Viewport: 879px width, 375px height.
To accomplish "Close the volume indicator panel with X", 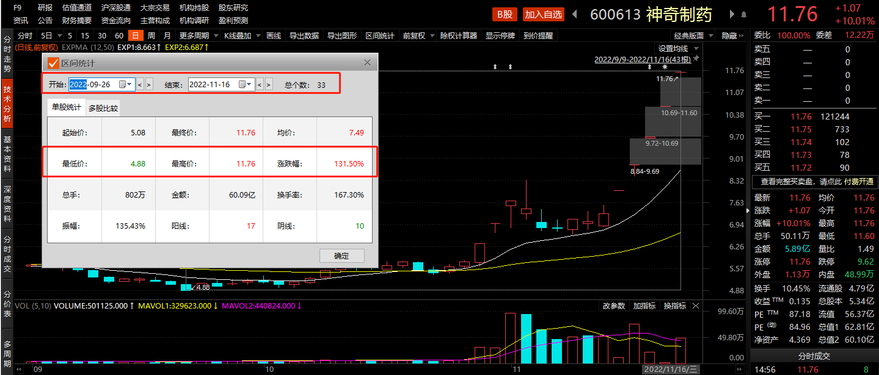I will point(696,305).
